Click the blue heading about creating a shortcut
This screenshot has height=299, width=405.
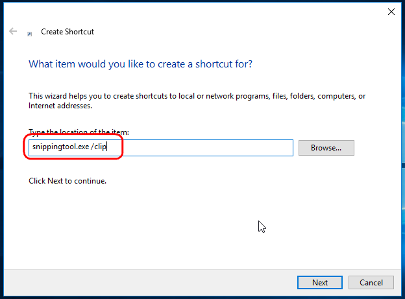(x=140, y=64)
